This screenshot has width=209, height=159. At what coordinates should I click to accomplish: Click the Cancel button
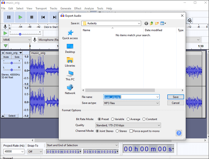(176, 103)
